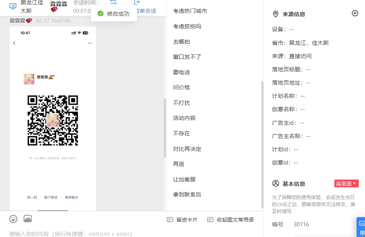The image size is (365, 237).
Task: Select quick phrase 不打扰
Action: point(181,103)
